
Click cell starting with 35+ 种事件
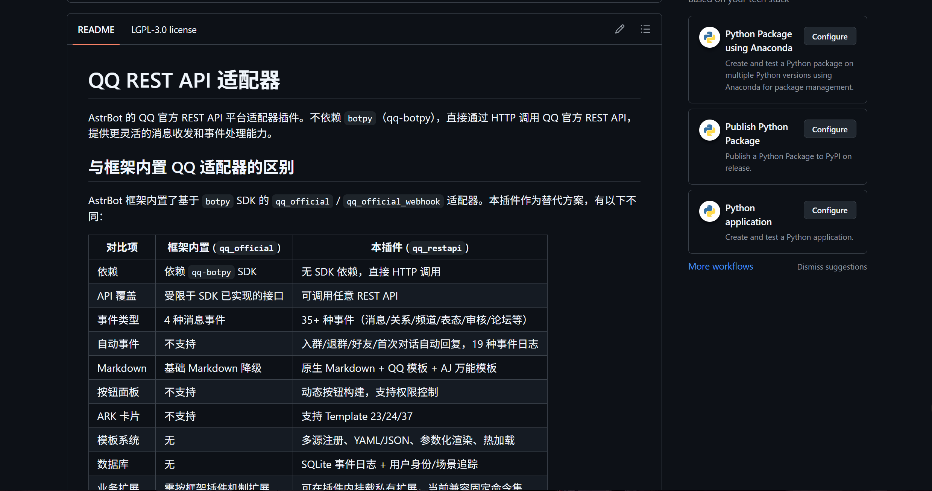click(x=420, y=320)
